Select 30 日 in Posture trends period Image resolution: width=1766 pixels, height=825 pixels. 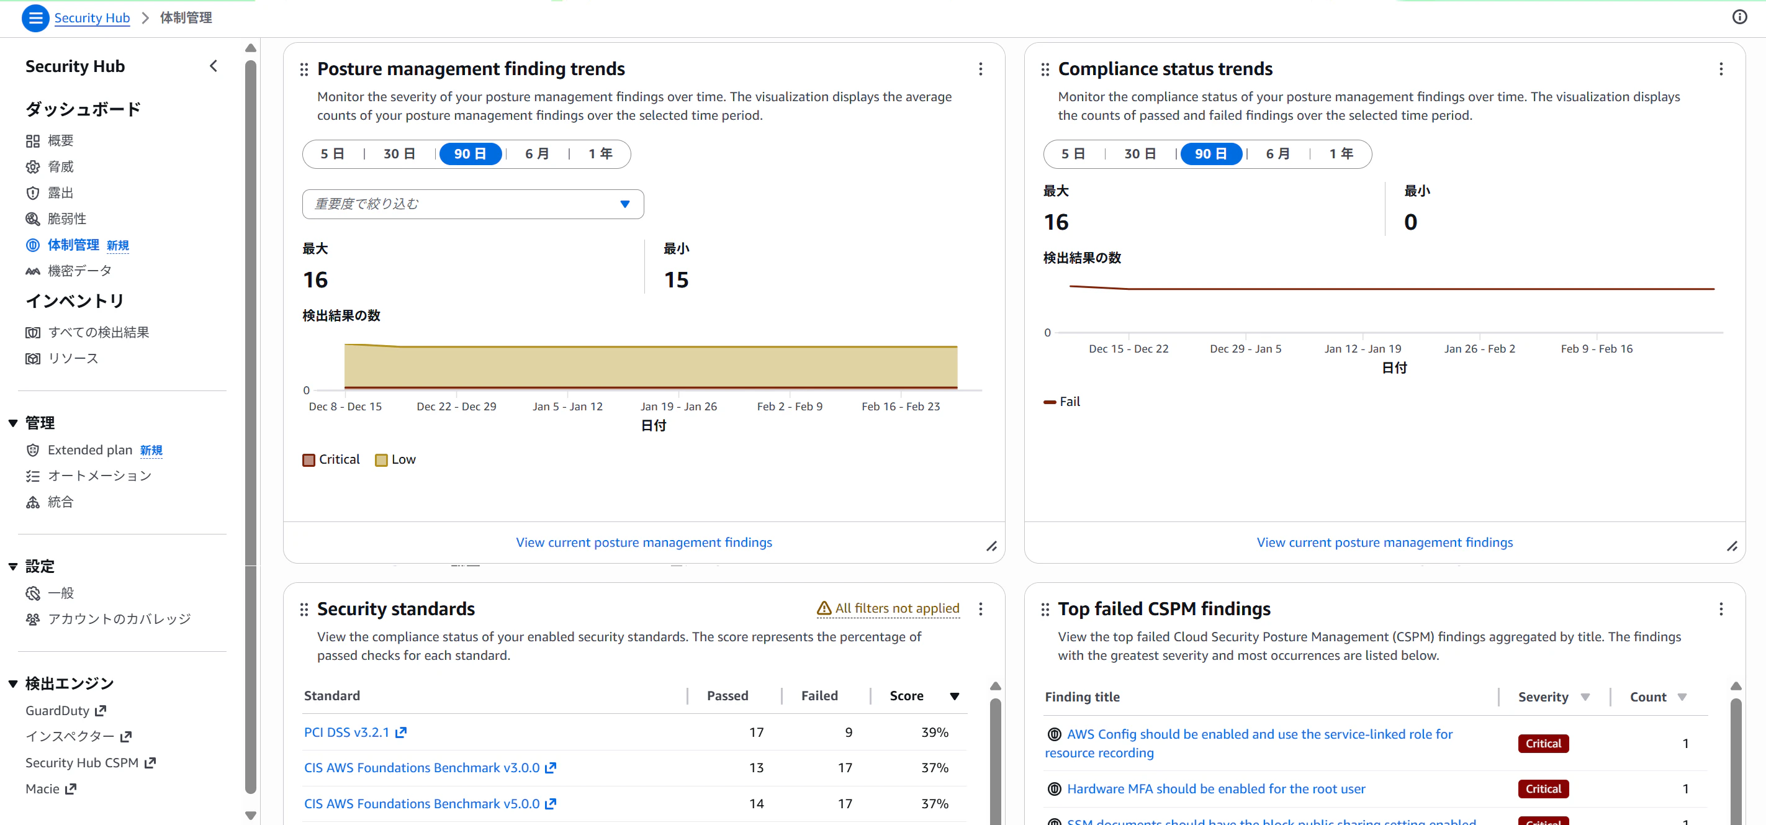coord(399,153)
